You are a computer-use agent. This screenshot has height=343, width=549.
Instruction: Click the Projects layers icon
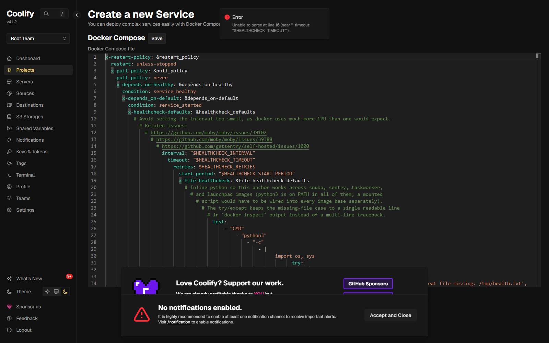(x=9, y=70)
